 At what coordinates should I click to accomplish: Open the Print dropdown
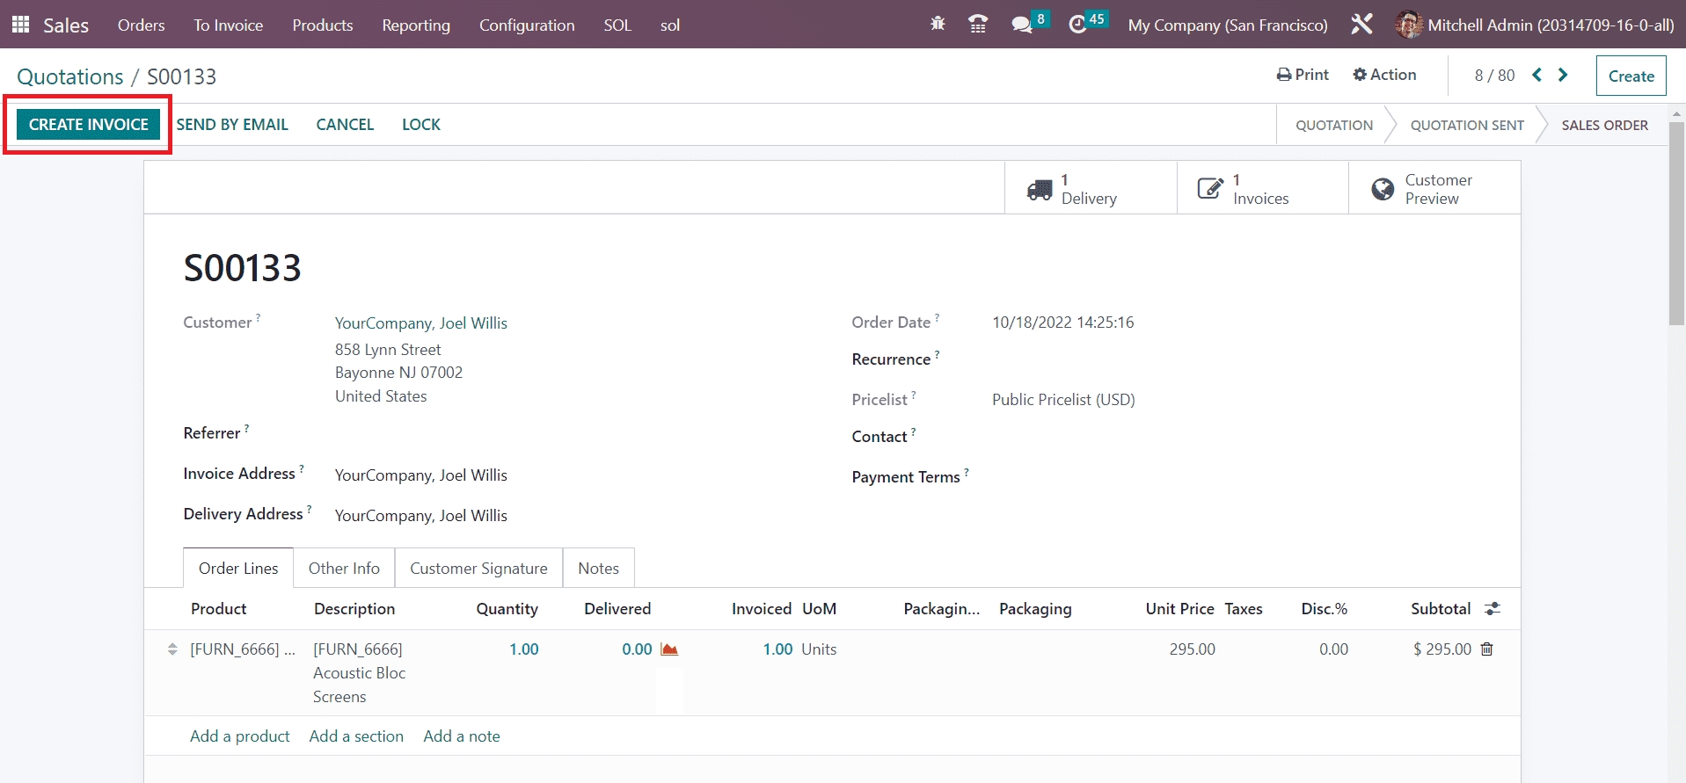(x=1303, y=75)
